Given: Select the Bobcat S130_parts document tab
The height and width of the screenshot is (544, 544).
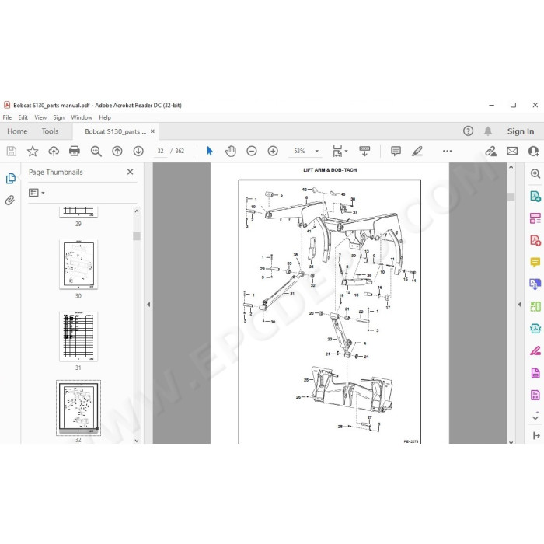Looking at the screenshot, I should tap(116, 131).
